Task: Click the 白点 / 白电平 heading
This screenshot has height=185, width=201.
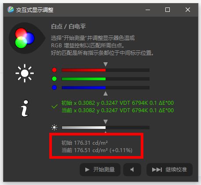Action: click(68, 27)
